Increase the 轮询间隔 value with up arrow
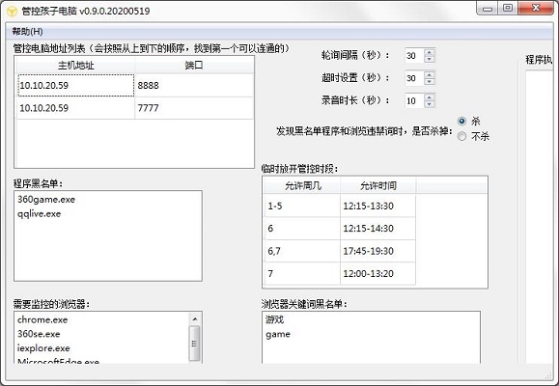The height and width of the screenshot is (386, 559). (x=430, y=52)
